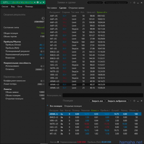This screenshot has height=144, width=144.
Task: Select the NKTR~US trade at 13:22:24
Action: [95, 68]
